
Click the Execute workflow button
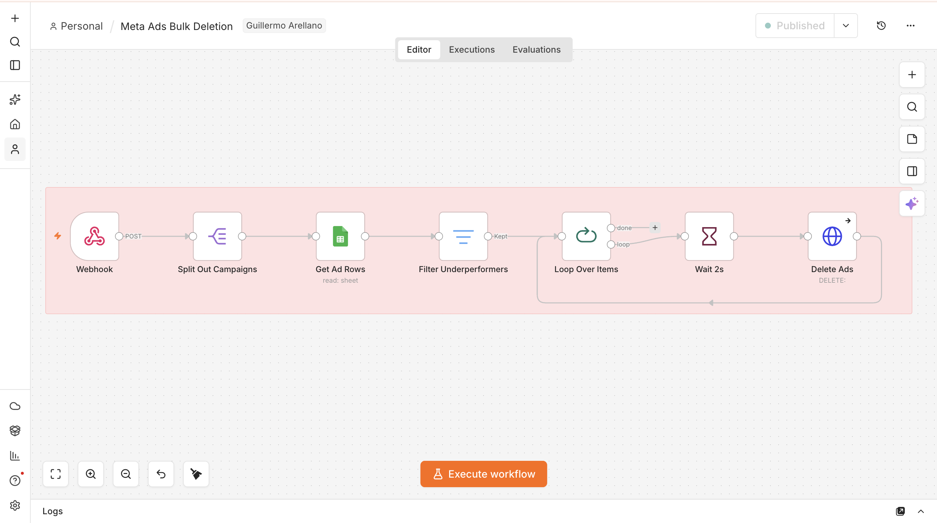click(x=484, y=474)
